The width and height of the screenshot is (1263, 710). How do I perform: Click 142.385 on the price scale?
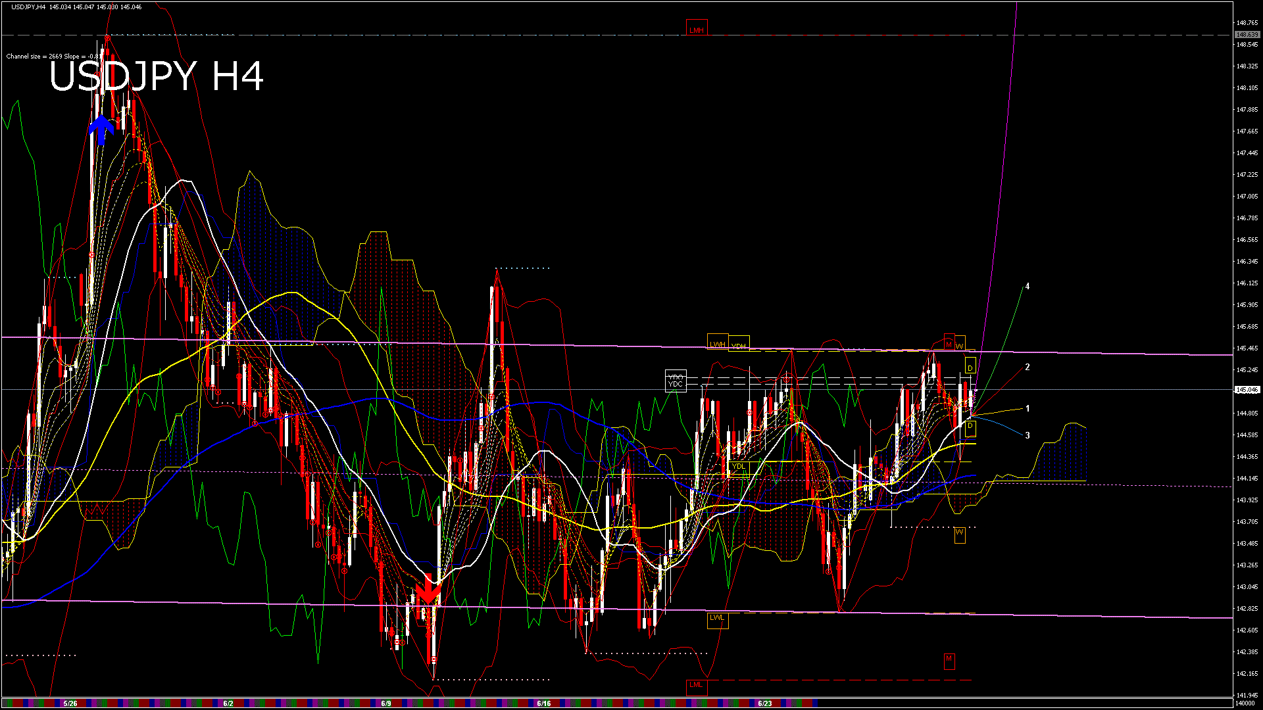1247,652
